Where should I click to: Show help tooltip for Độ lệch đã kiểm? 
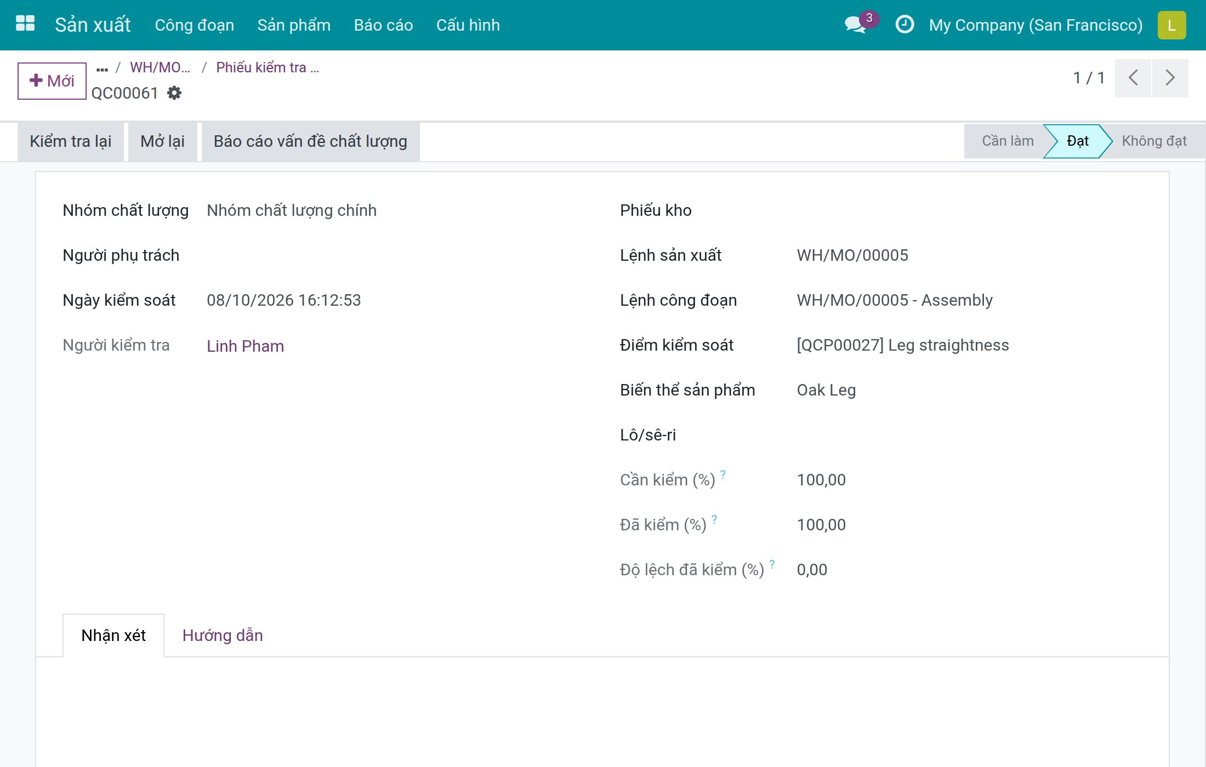[772, 564]
